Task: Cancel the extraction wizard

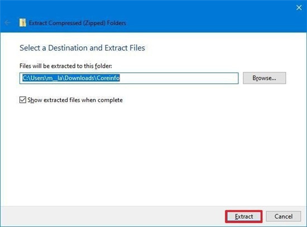Action: 284,216
